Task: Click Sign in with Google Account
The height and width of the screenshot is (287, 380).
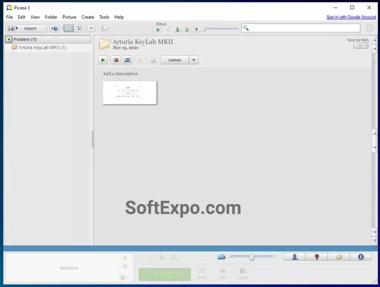Action: click(351, 17)
